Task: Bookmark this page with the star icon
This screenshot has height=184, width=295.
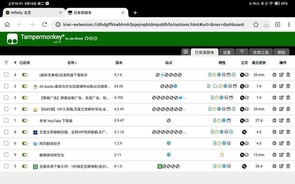Action: click(256, 24)
